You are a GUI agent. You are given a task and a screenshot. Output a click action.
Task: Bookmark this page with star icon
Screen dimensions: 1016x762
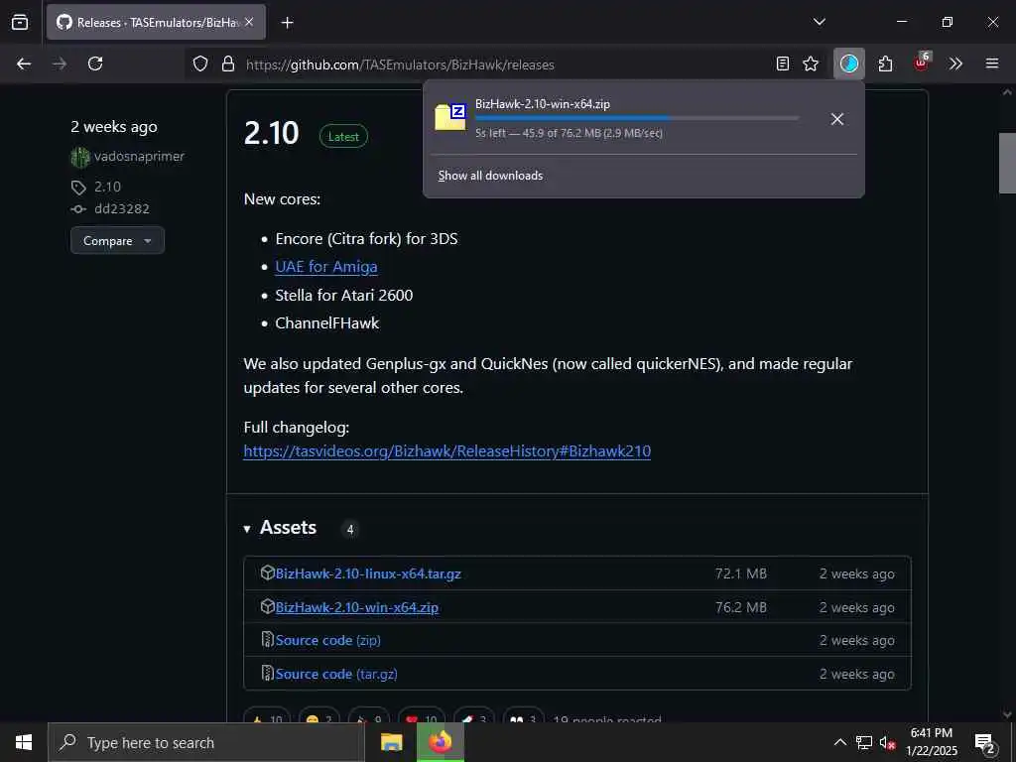811,63
